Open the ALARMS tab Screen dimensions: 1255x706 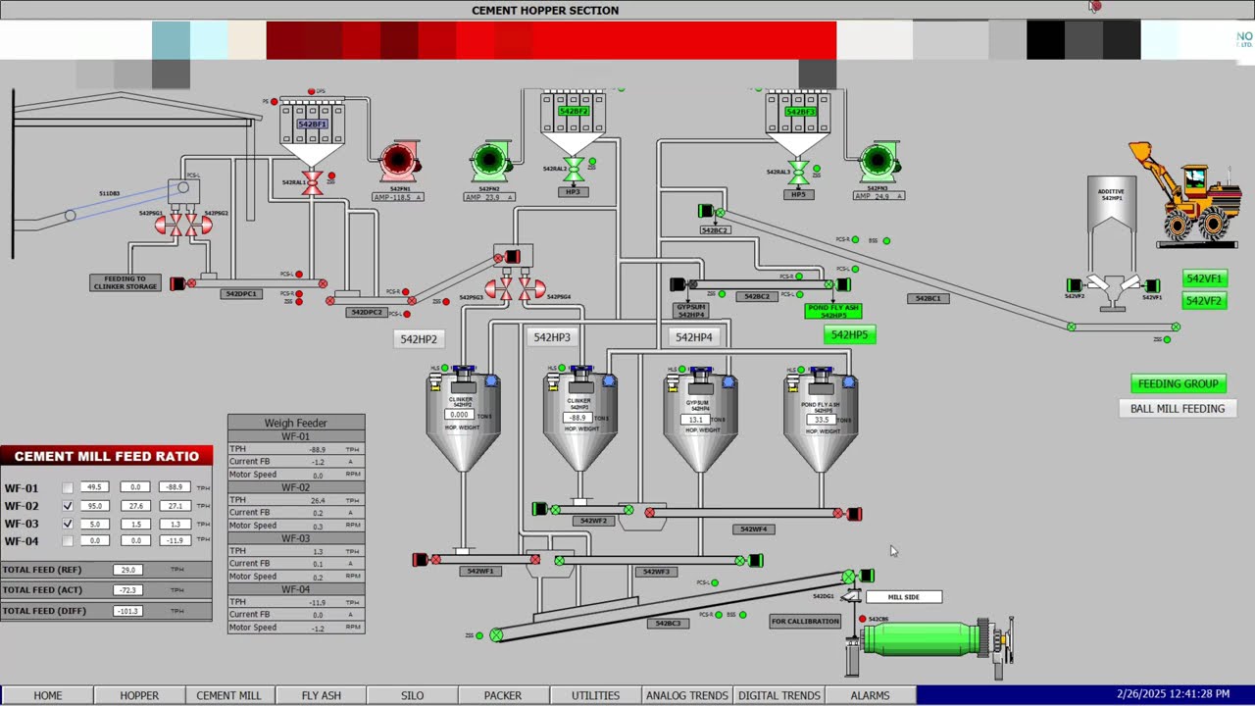click(871, 695)
